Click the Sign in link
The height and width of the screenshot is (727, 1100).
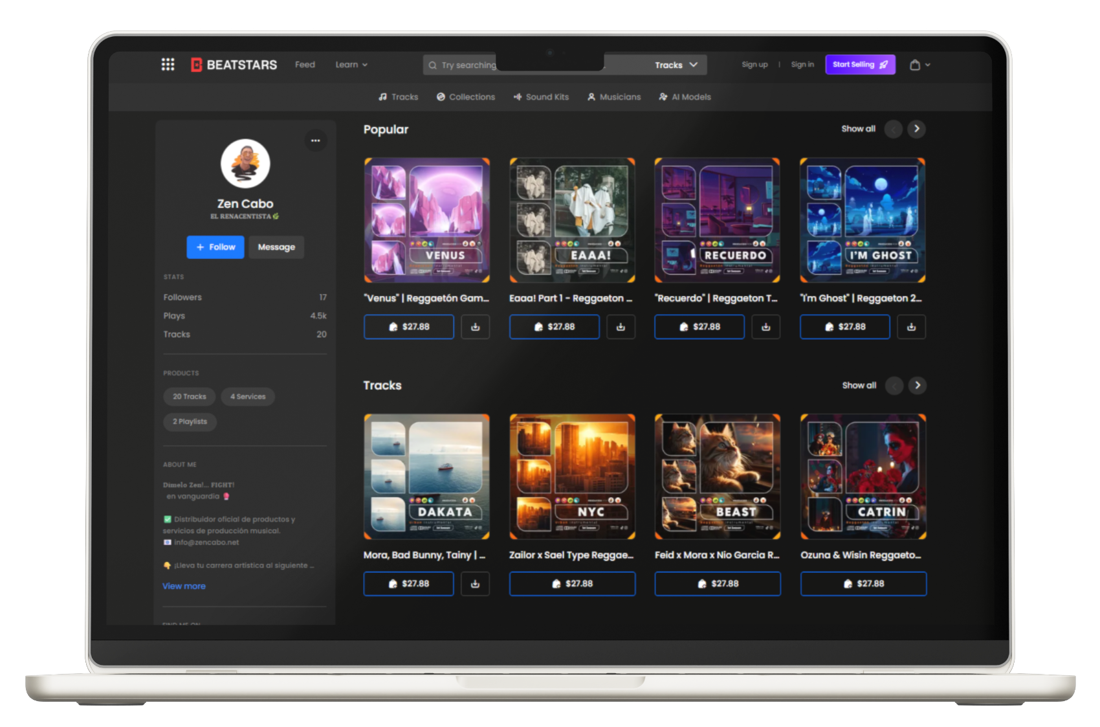point(802,65)
